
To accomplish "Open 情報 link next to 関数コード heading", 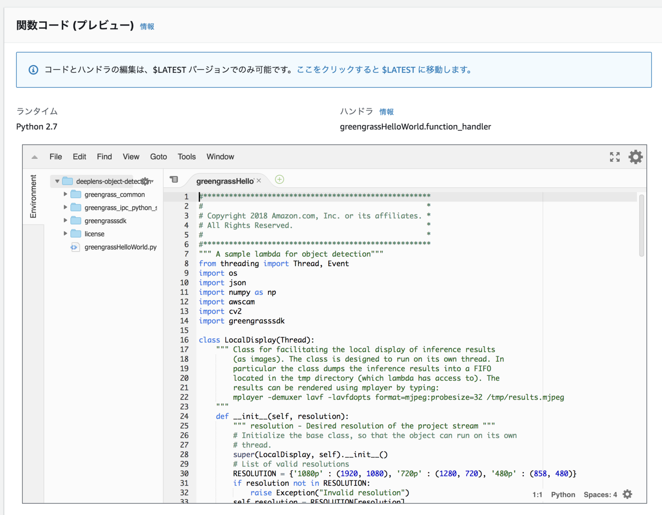I will (x=147, y=26).
